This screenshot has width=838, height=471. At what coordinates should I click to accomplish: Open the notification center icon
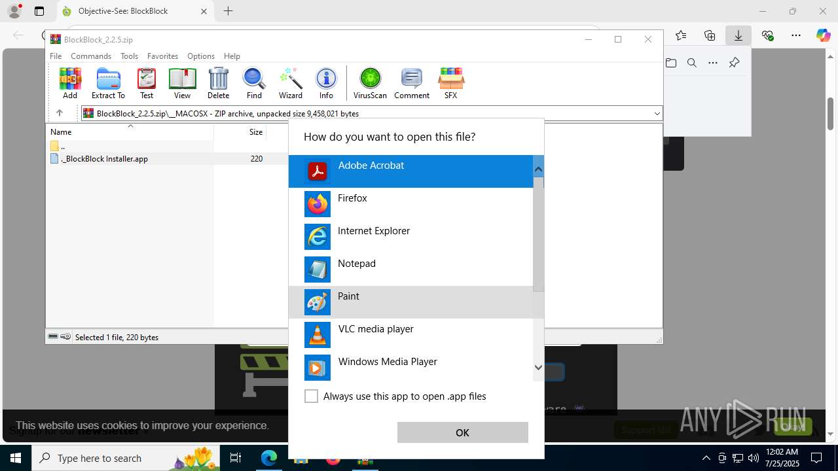[817, 458]
